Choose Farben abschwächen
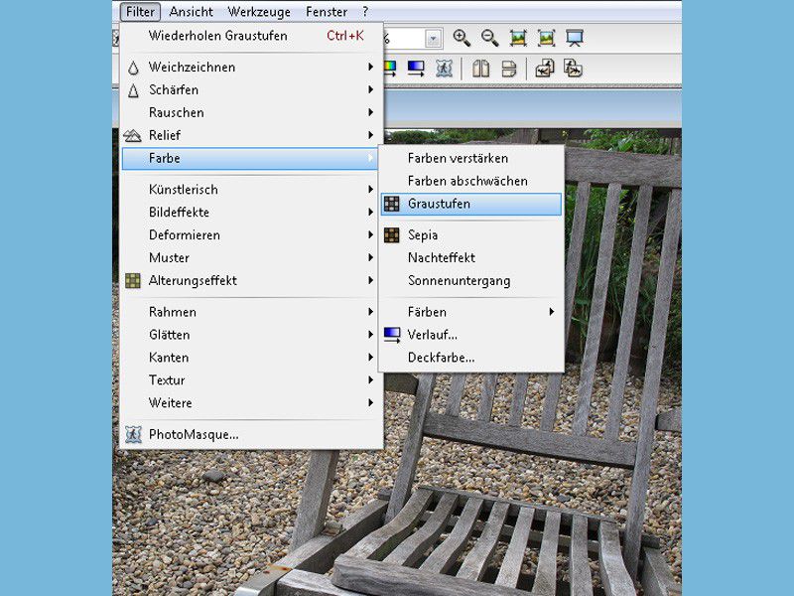This screenshot has height=596, width=794. pos(470,181)
